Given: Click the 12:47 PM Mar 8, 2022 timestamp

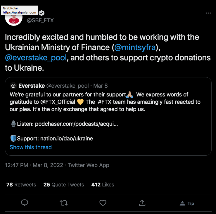Looking at the screenshot, I should [34, 165].
